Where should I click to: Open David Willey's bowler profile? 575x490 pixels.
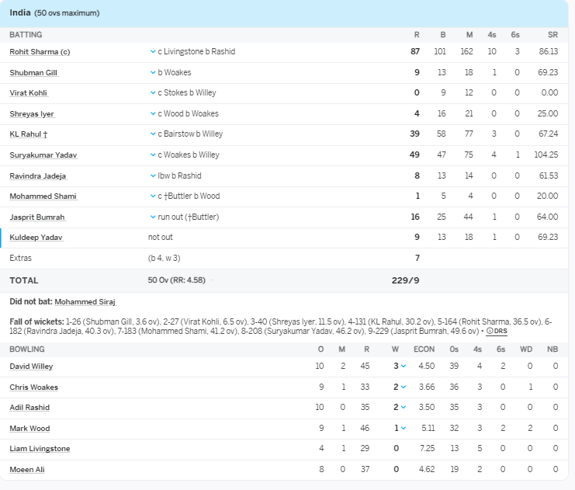(x=31, y=367)
